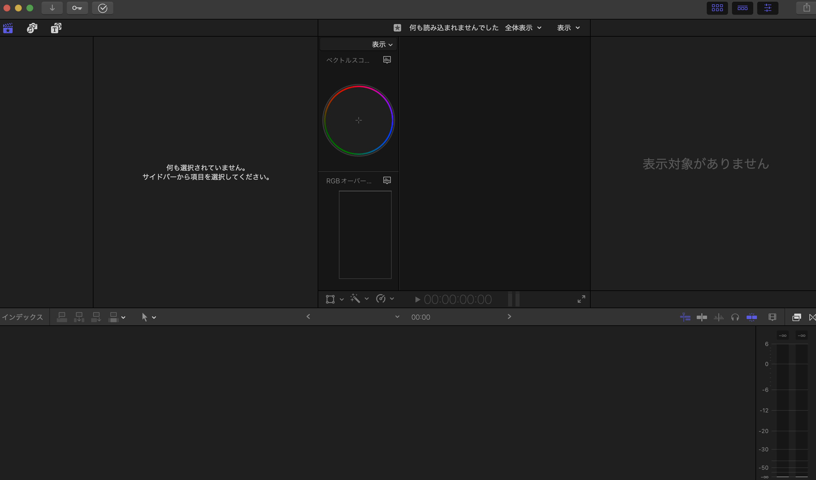Open the viewer 表示 dropdown menu

pyautogui.click(x=568, y=28)
